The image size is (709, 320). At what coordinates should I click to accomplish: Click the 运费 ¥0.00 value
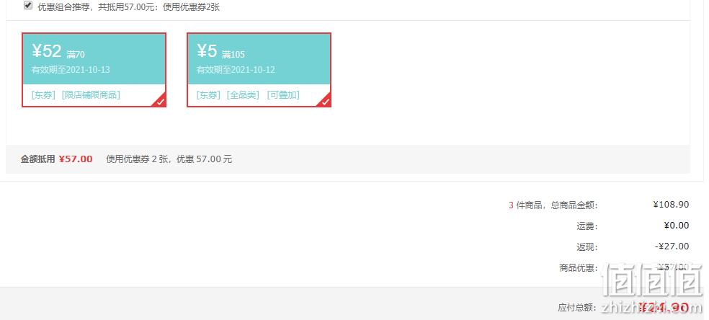(677, 226)
